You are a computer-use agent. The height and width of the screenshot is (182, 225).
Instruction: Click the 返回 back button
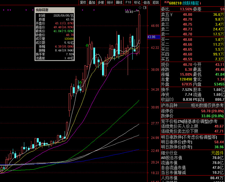point(155,3)
